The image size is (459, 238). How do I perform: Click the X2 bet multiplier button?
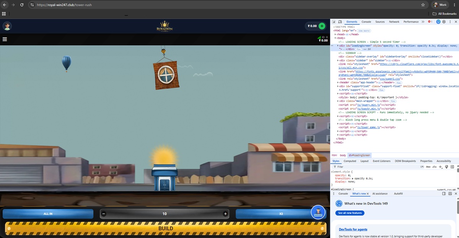click(281, 214)
